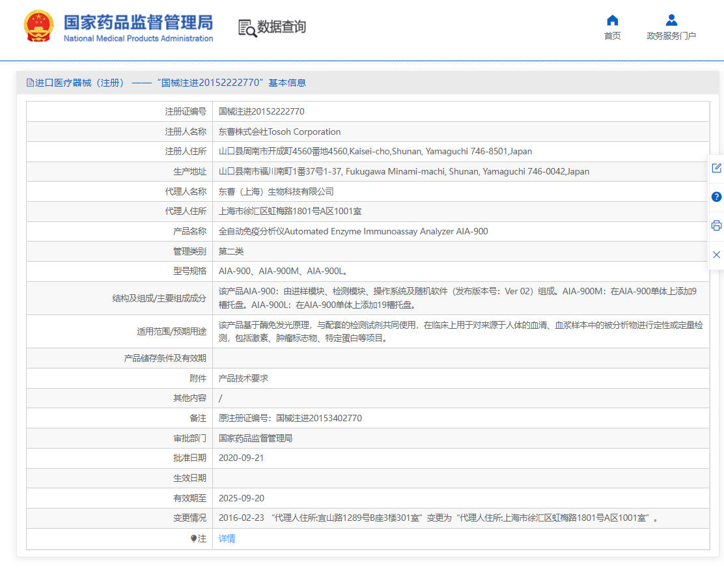Click the edit feedback icon in side toolbar
The width and height of the screenshot is (724, 571).
tap(716, 168)
